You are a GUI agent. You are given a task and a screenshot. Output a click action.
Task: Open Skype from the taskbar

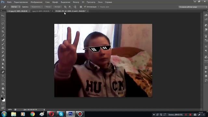pos(61,114)
